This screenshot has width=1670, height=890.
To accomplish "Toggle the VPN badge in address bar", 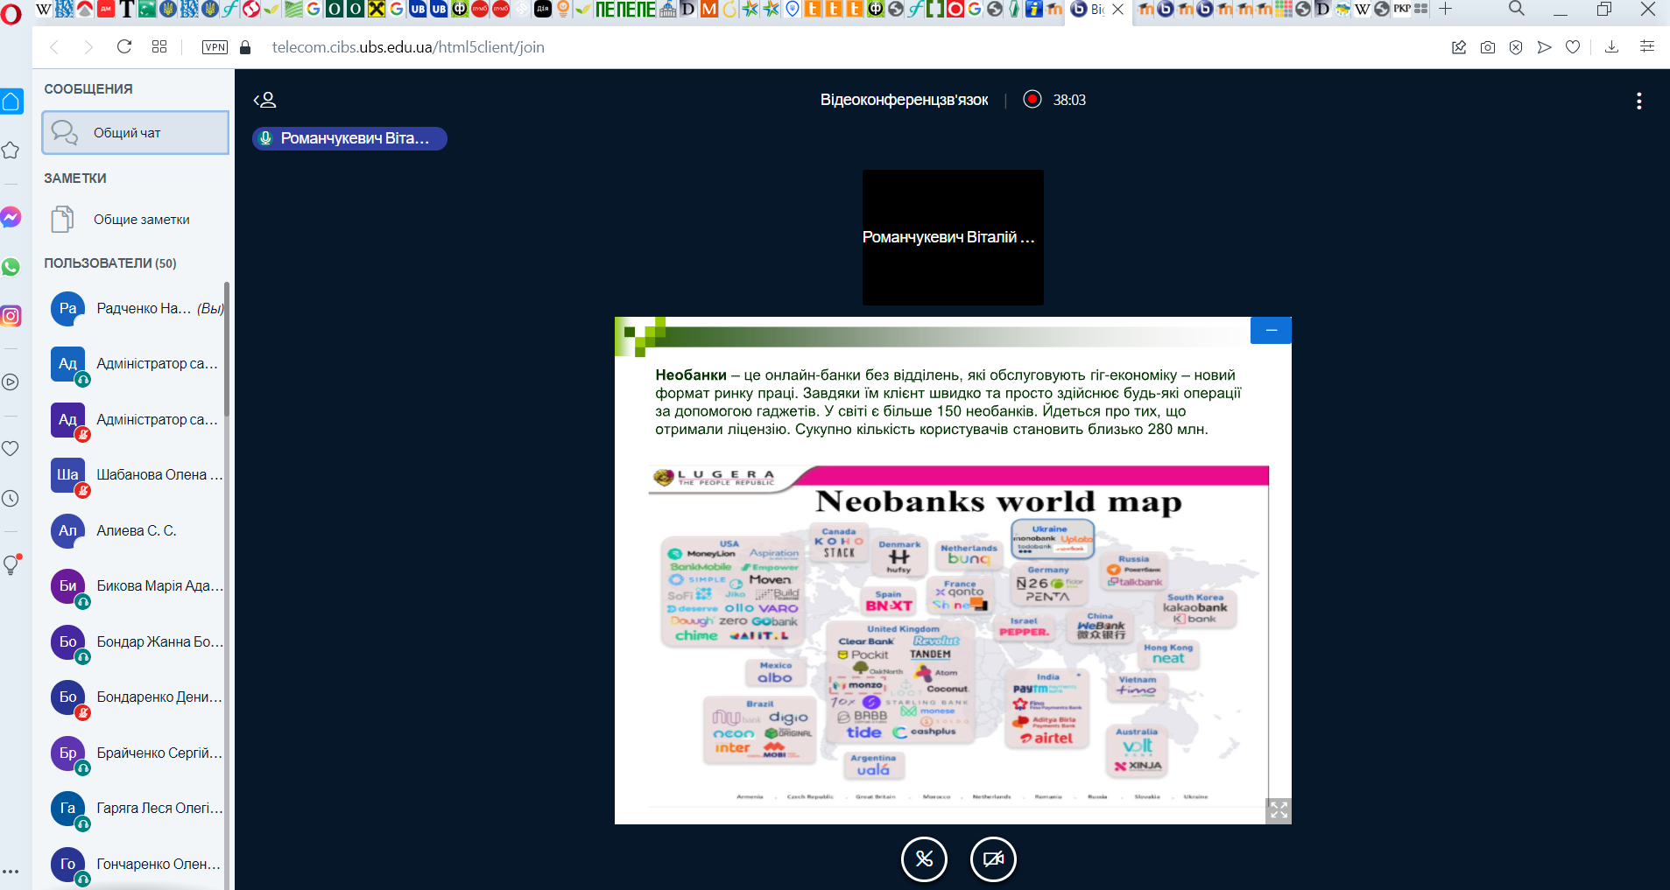I will pyautogui.click(x=215, y=47).
